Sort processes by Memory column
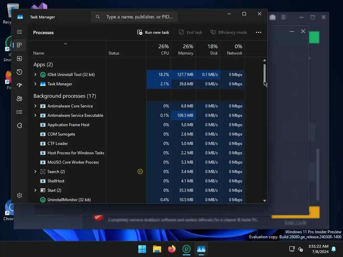This screenshot has height=257, width=343. (x=186, y=50)
